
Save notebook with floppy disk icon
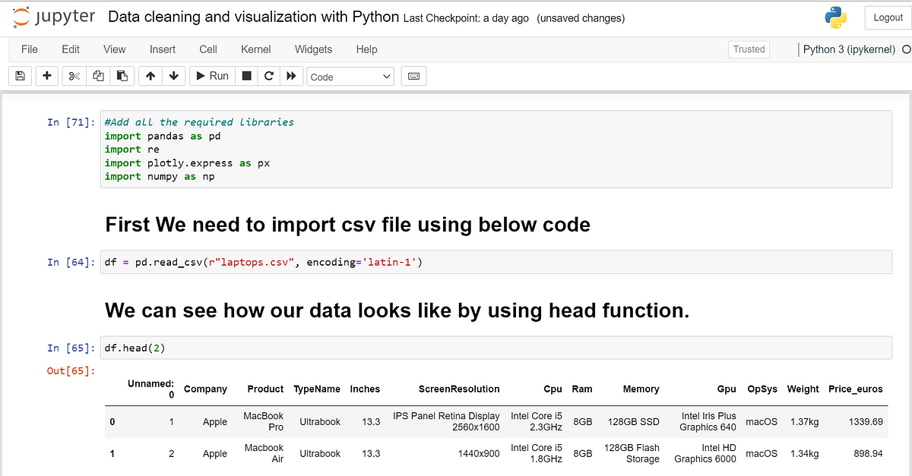[20, 76]
